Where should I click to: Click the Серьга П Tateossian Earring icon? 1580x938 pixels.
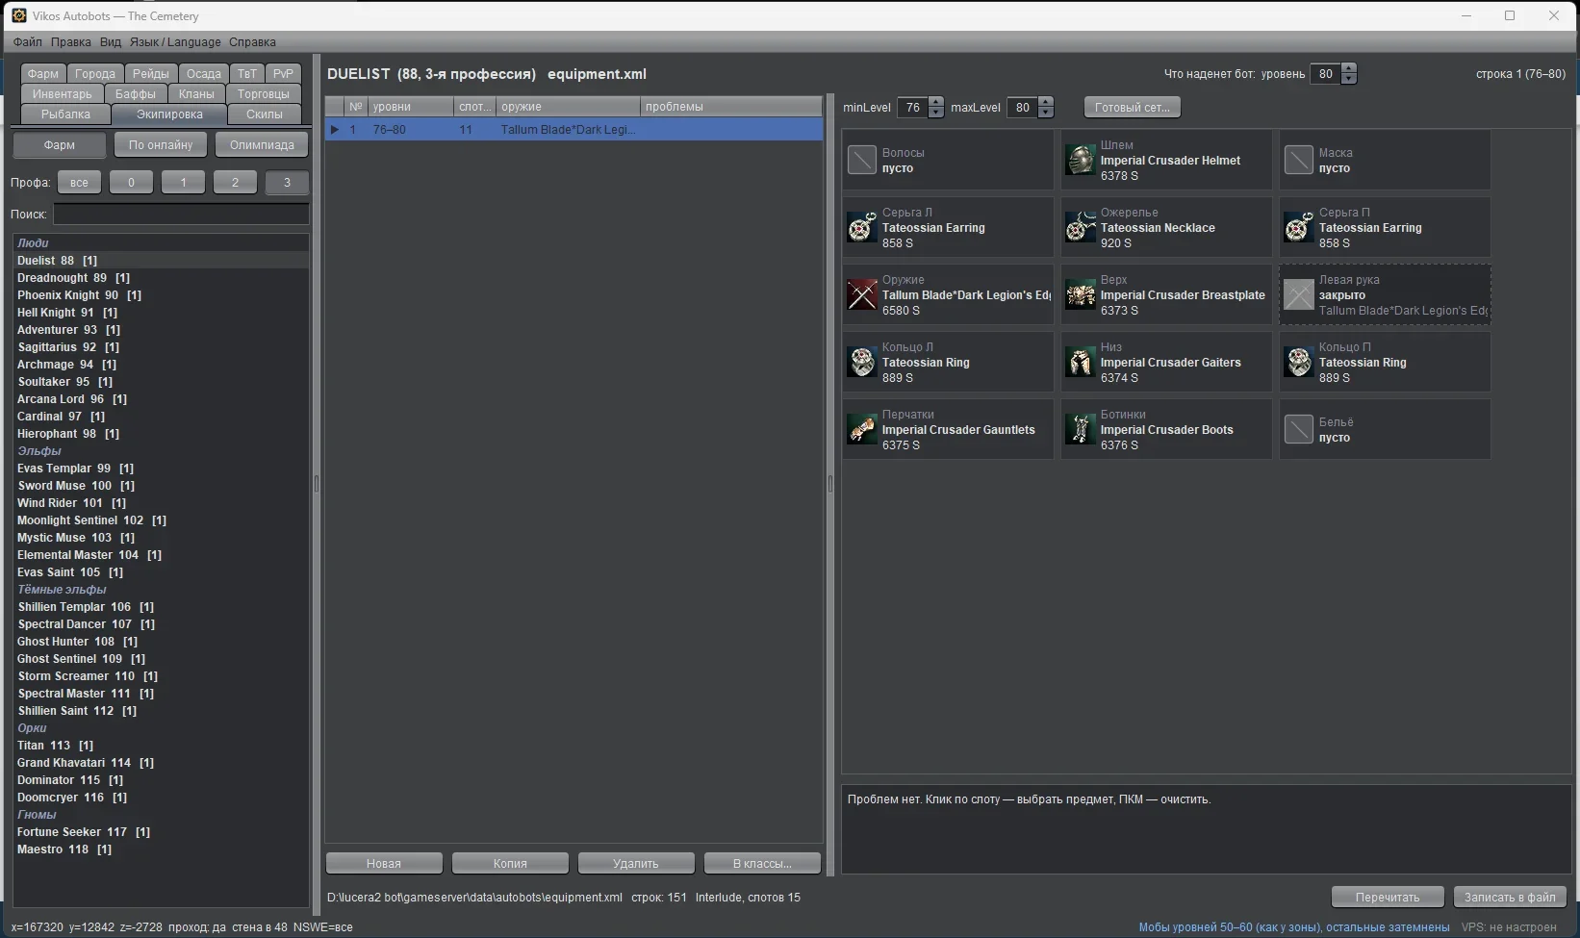(1298, 227)
